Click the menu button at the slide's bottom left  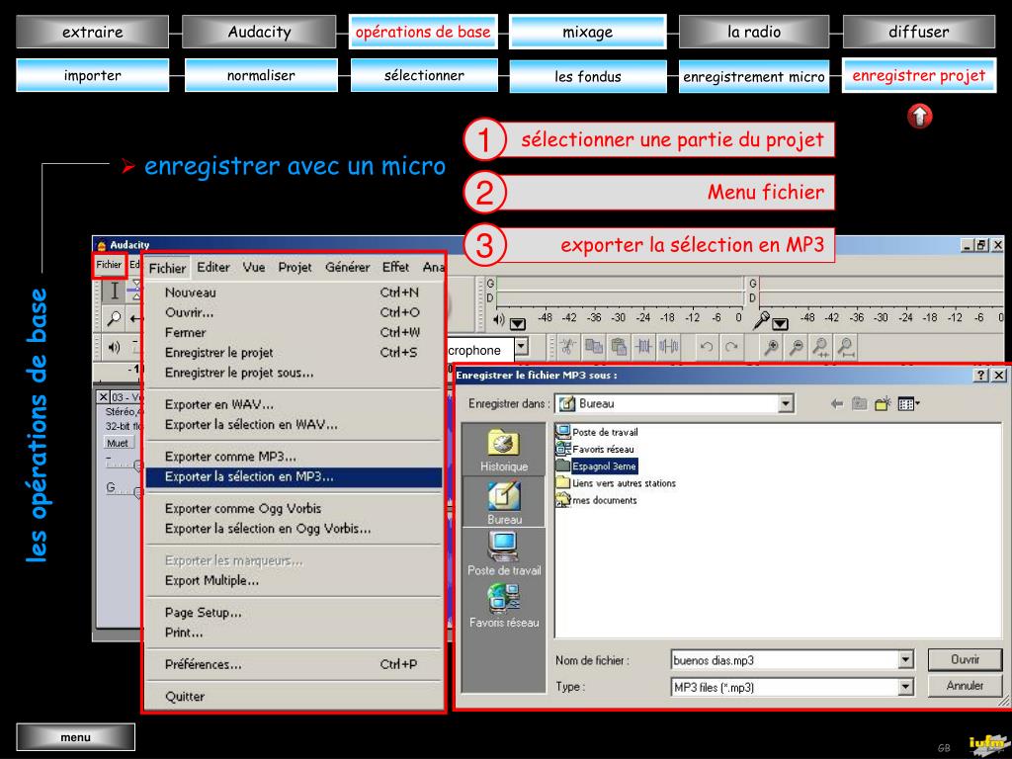pos(75,737)
